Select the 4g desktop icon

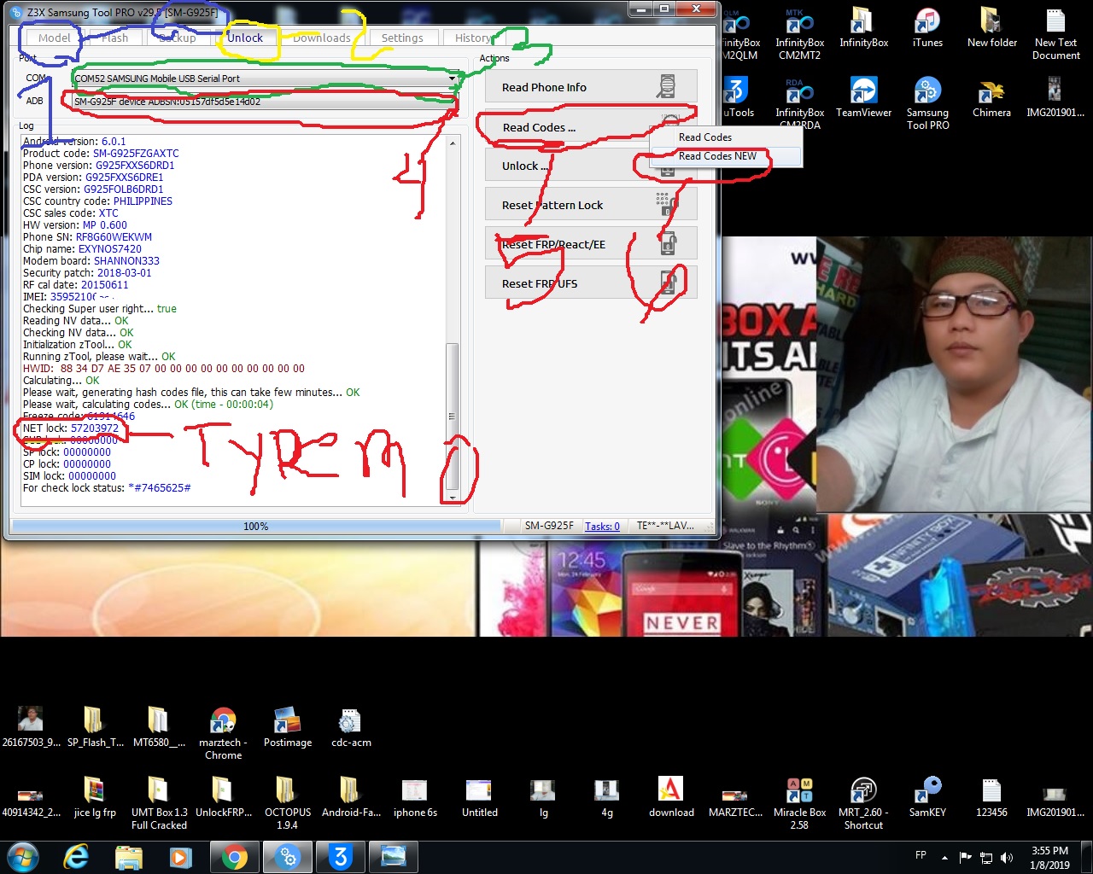tap(607, 797)
